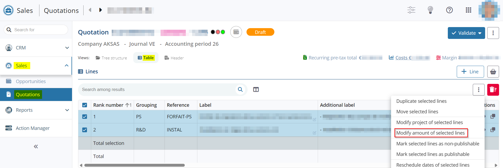Click the wallet icon next to Draft status

point(236,32)
